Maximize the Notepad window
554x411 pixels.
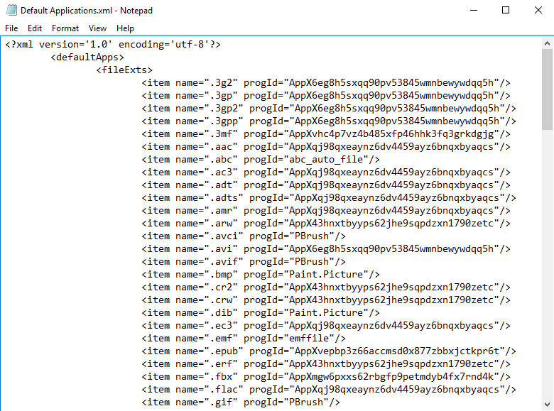[x=506, y=11]
